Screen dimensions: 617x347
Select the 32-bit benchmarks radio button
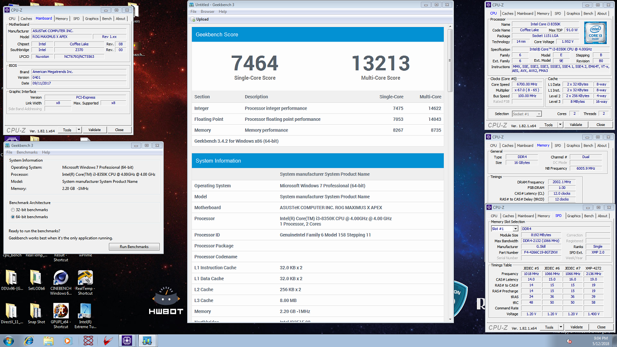tap(13, 210)
